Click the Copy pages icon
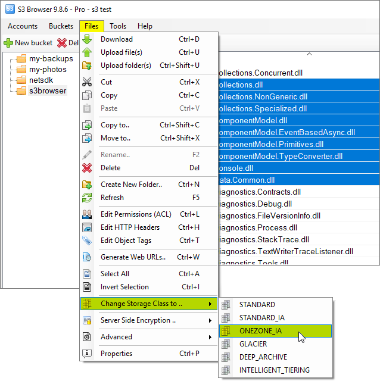 click(87, 95)
